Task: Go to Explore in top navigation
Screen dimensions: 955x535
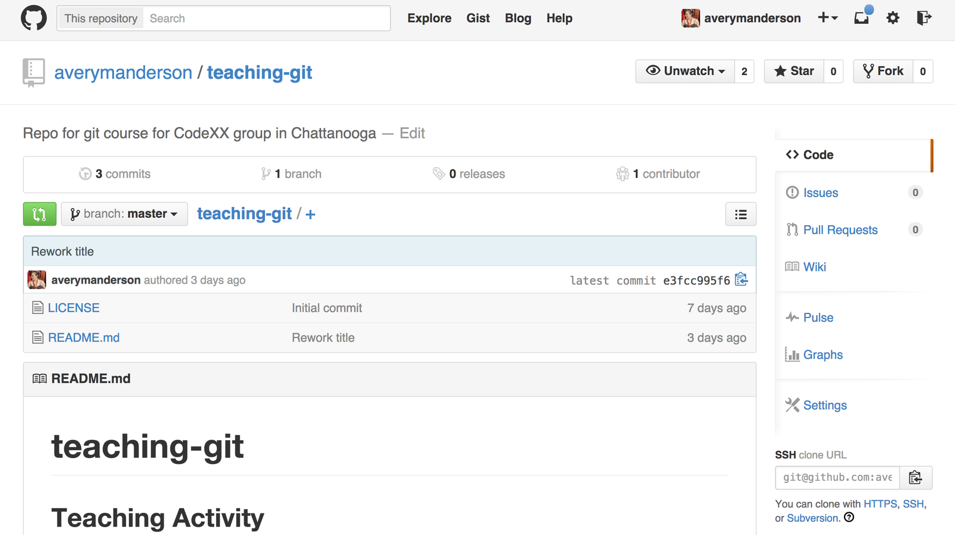Action: click(429, 18)
